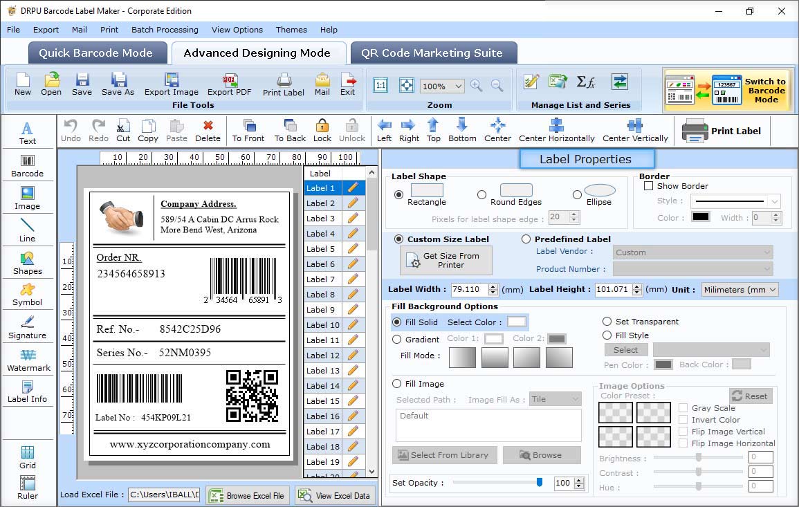This screenshot has height=507, width=799.
Task: Click the Set Opacity slider handle
Action: coord(540,482)
